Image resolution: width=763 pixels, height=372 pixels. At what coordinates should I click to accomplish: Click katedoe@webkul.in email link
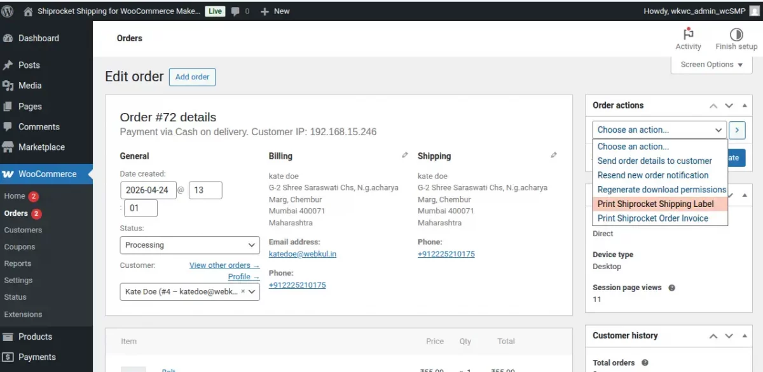tap(303, 254)
